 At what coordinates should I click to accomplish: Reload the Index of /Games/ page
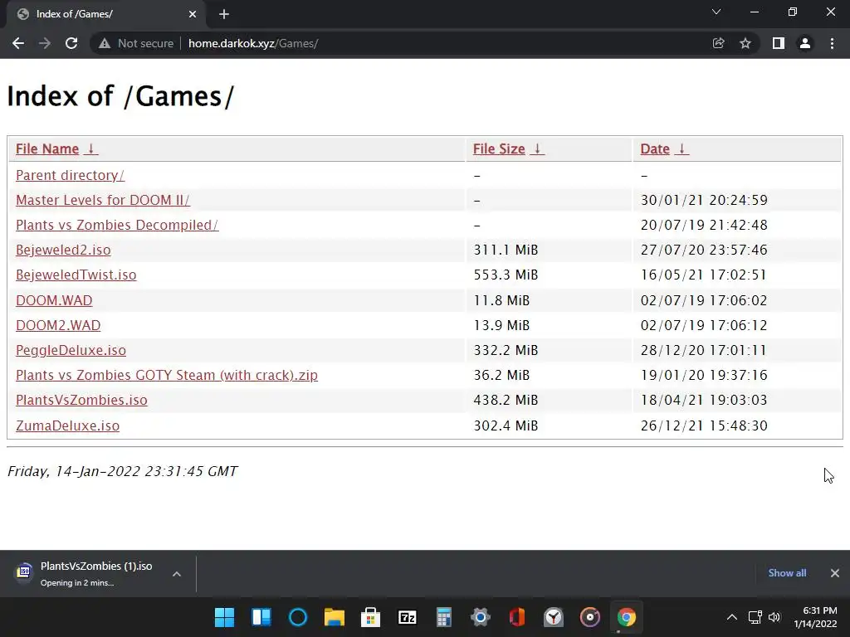coord(71,43)
